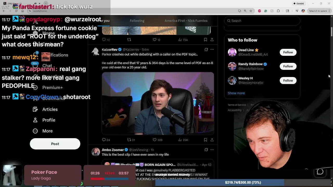Open the Chrome Extensions puzzle icon
This screenshot has height=187, width=333.
click(x=278, y=11)
